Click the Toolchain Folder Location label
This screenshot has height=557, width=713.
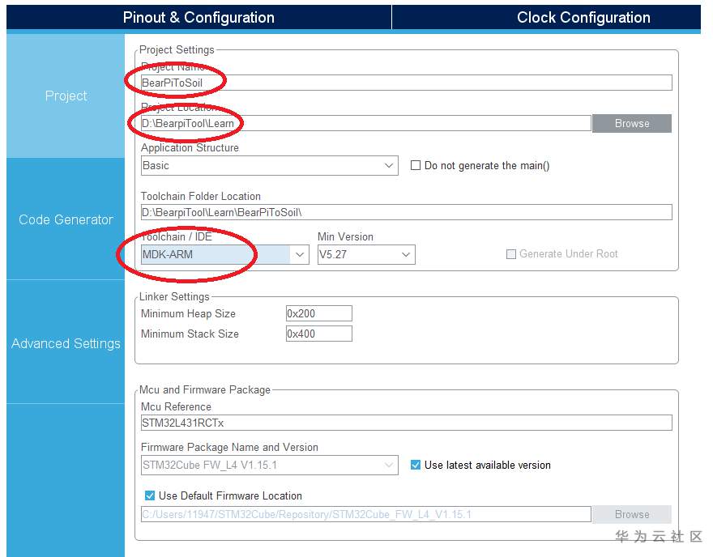click(201, 196)
